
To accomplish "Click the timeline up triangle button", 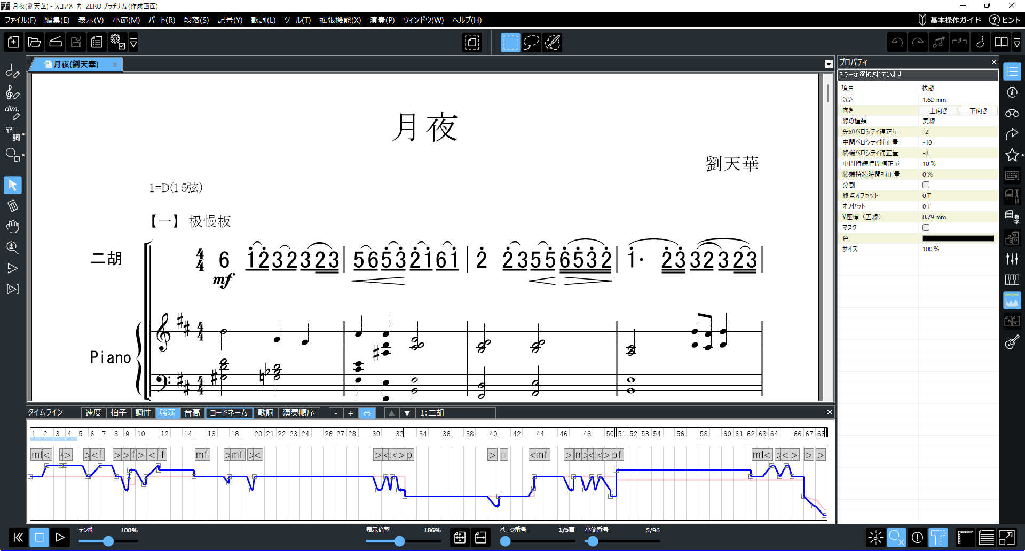I will click(391, 413).
